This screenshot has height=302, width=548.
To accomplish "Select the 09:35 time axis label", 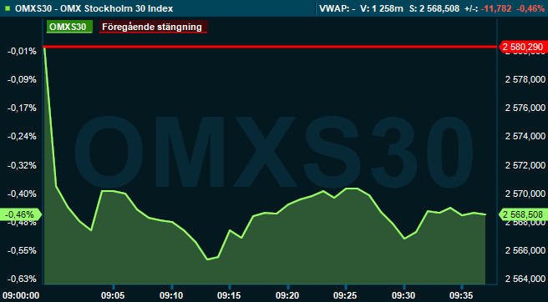I will (462, 295).
